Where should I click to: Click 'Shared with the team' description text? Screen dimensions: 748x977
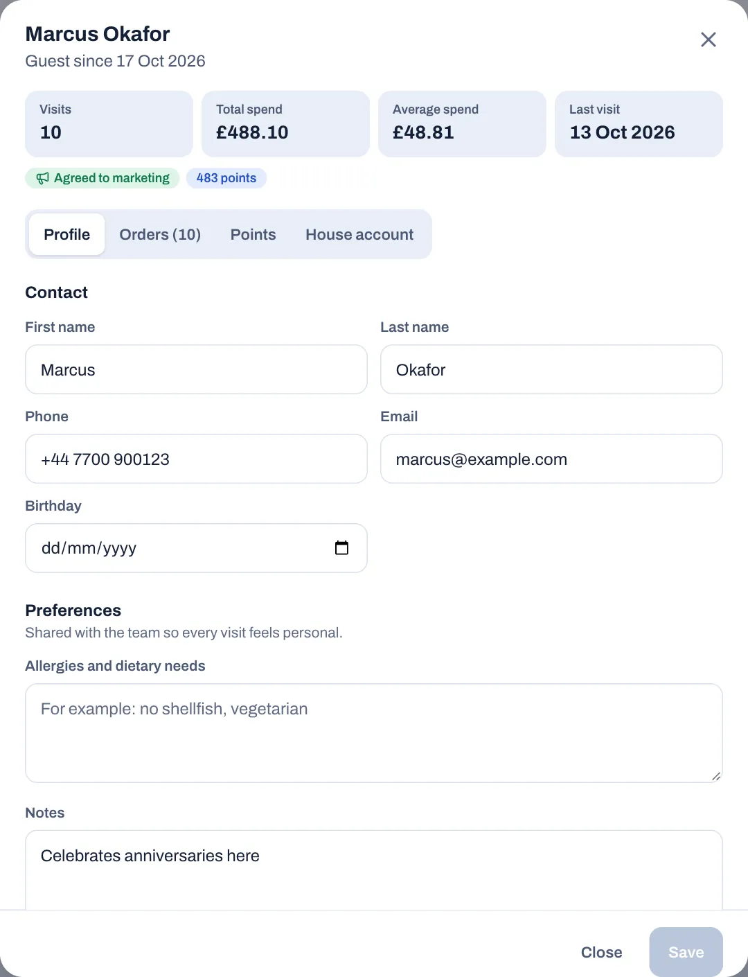[184, 633]
